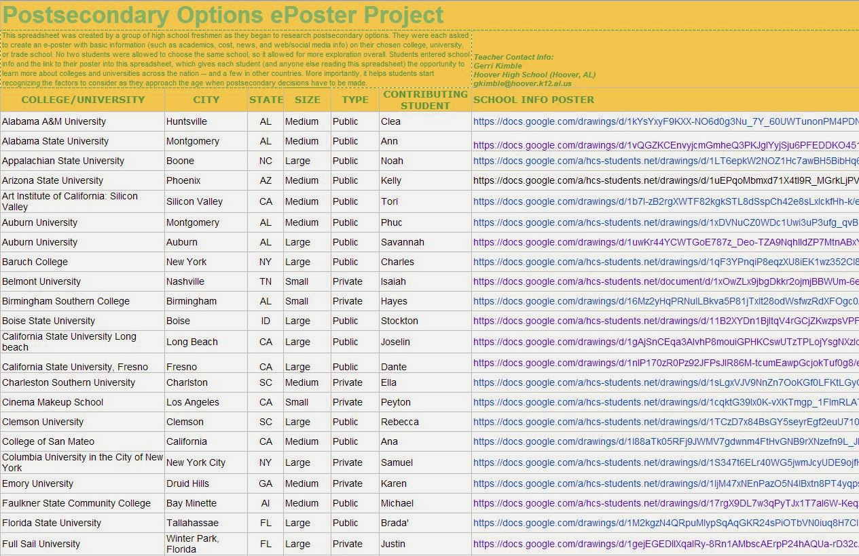Image resolution: width=859 pixels, height=556 pixels.
Task: Select contributing student Brada' cell
Action: (x=425, y=523)
